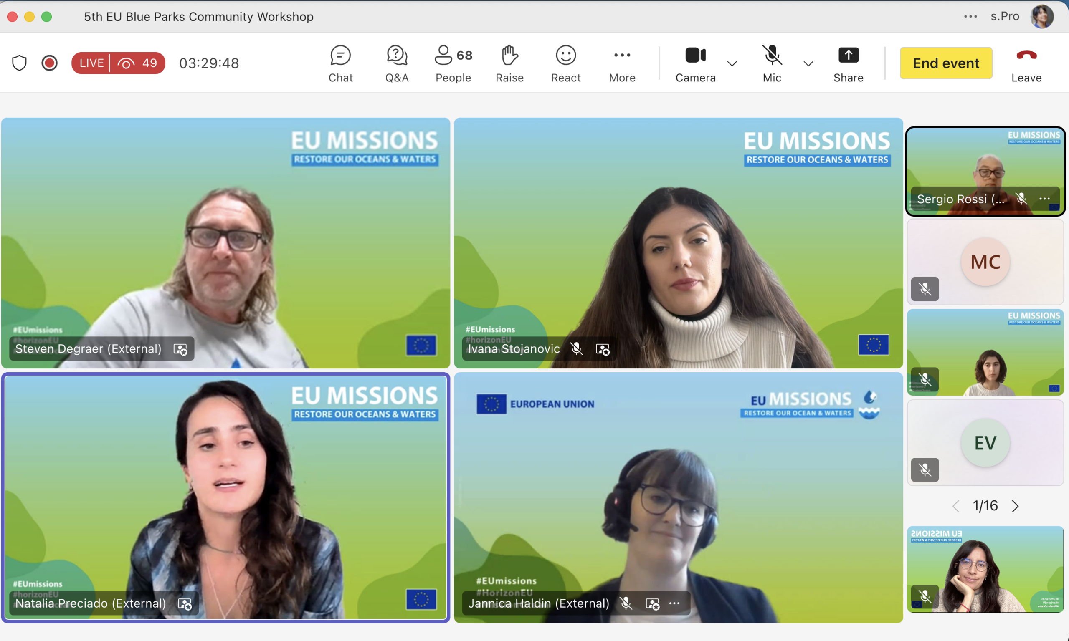Open the Chat panel
1069x641 pixels.
[340, 63]
